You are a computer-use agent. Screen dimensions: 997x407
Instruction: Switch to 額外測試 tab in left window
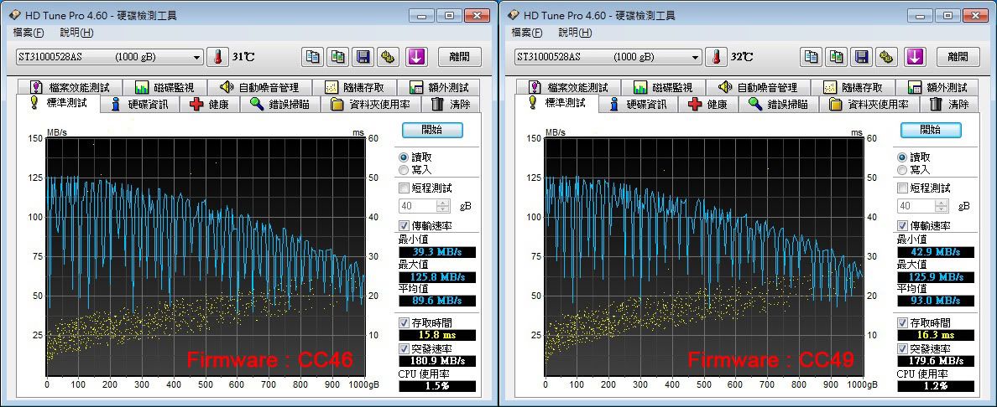[438, 87]
